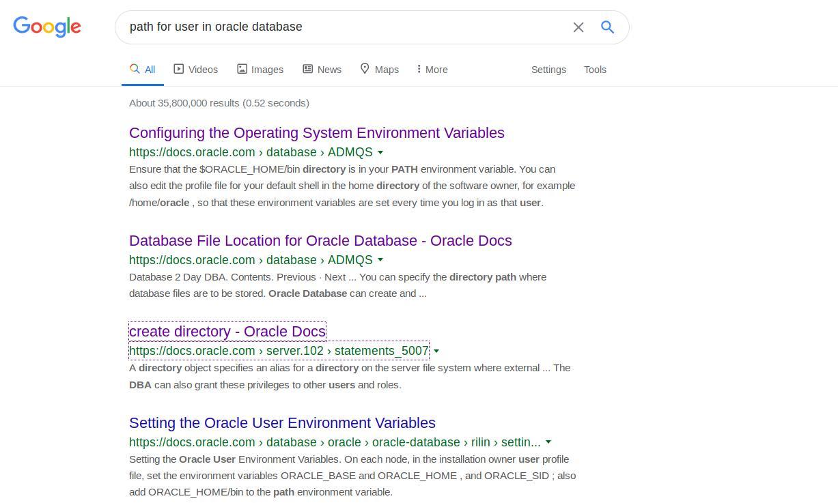
Task: Click URL under Database File Location result
Action: pos(251,260)
